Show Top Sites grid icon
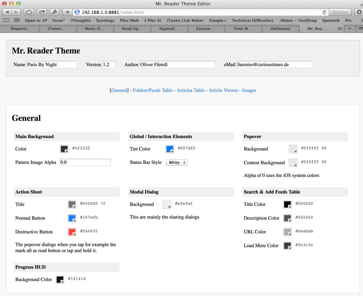363x296 pixels. [x=17, y=20]
